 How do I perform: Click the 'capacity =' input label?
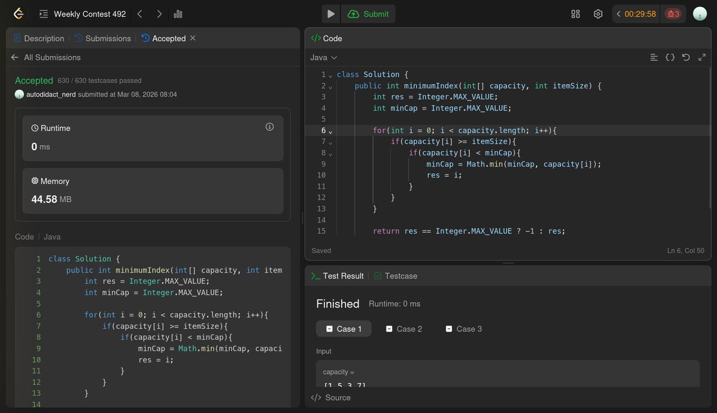pos(338,372)
